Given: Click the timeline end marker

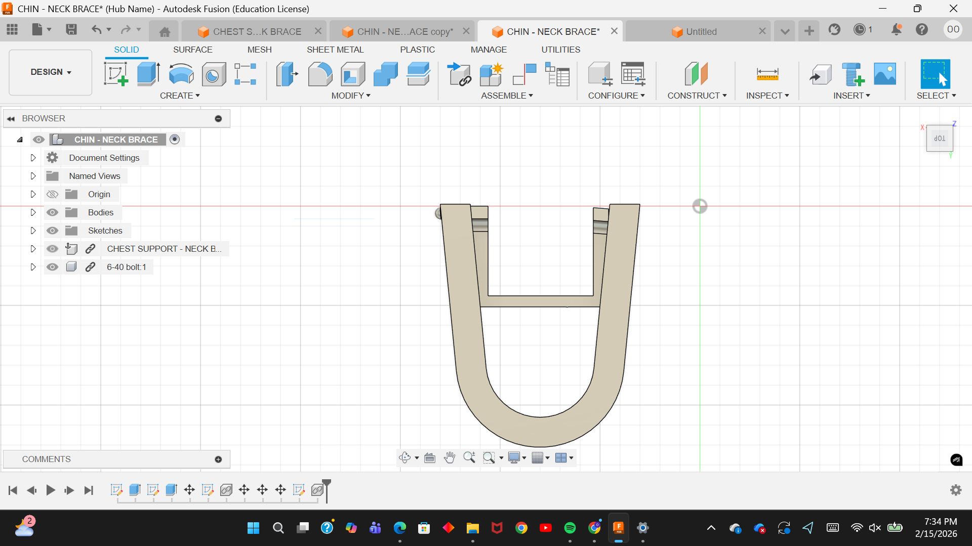Looking at the screenshot, I should tap(327, 484).
